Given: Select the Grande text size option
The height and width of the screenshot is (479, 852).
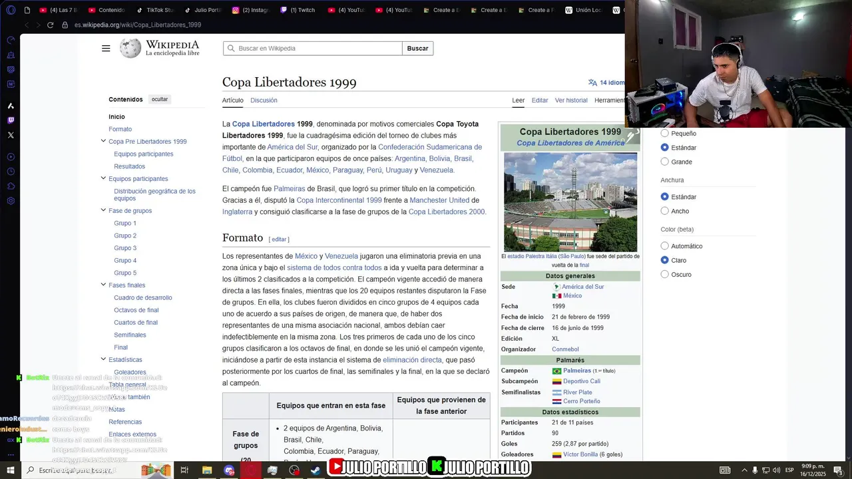Looking at the screenshot, I should coord(664,162).
